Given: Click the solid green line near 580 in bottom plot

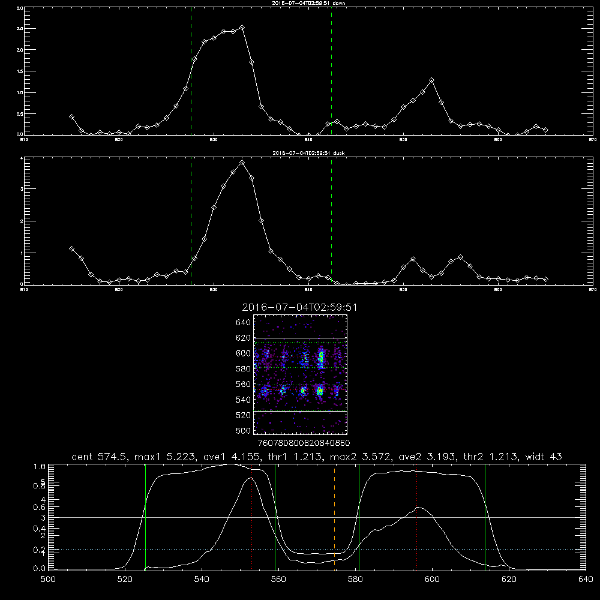Looking at the screenshot, I should (x=359, y=517).
